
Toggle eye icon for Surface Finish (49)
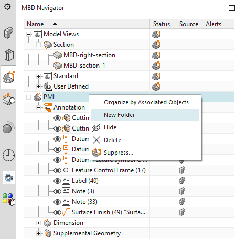pyautogui.click(x=57, y=212)
